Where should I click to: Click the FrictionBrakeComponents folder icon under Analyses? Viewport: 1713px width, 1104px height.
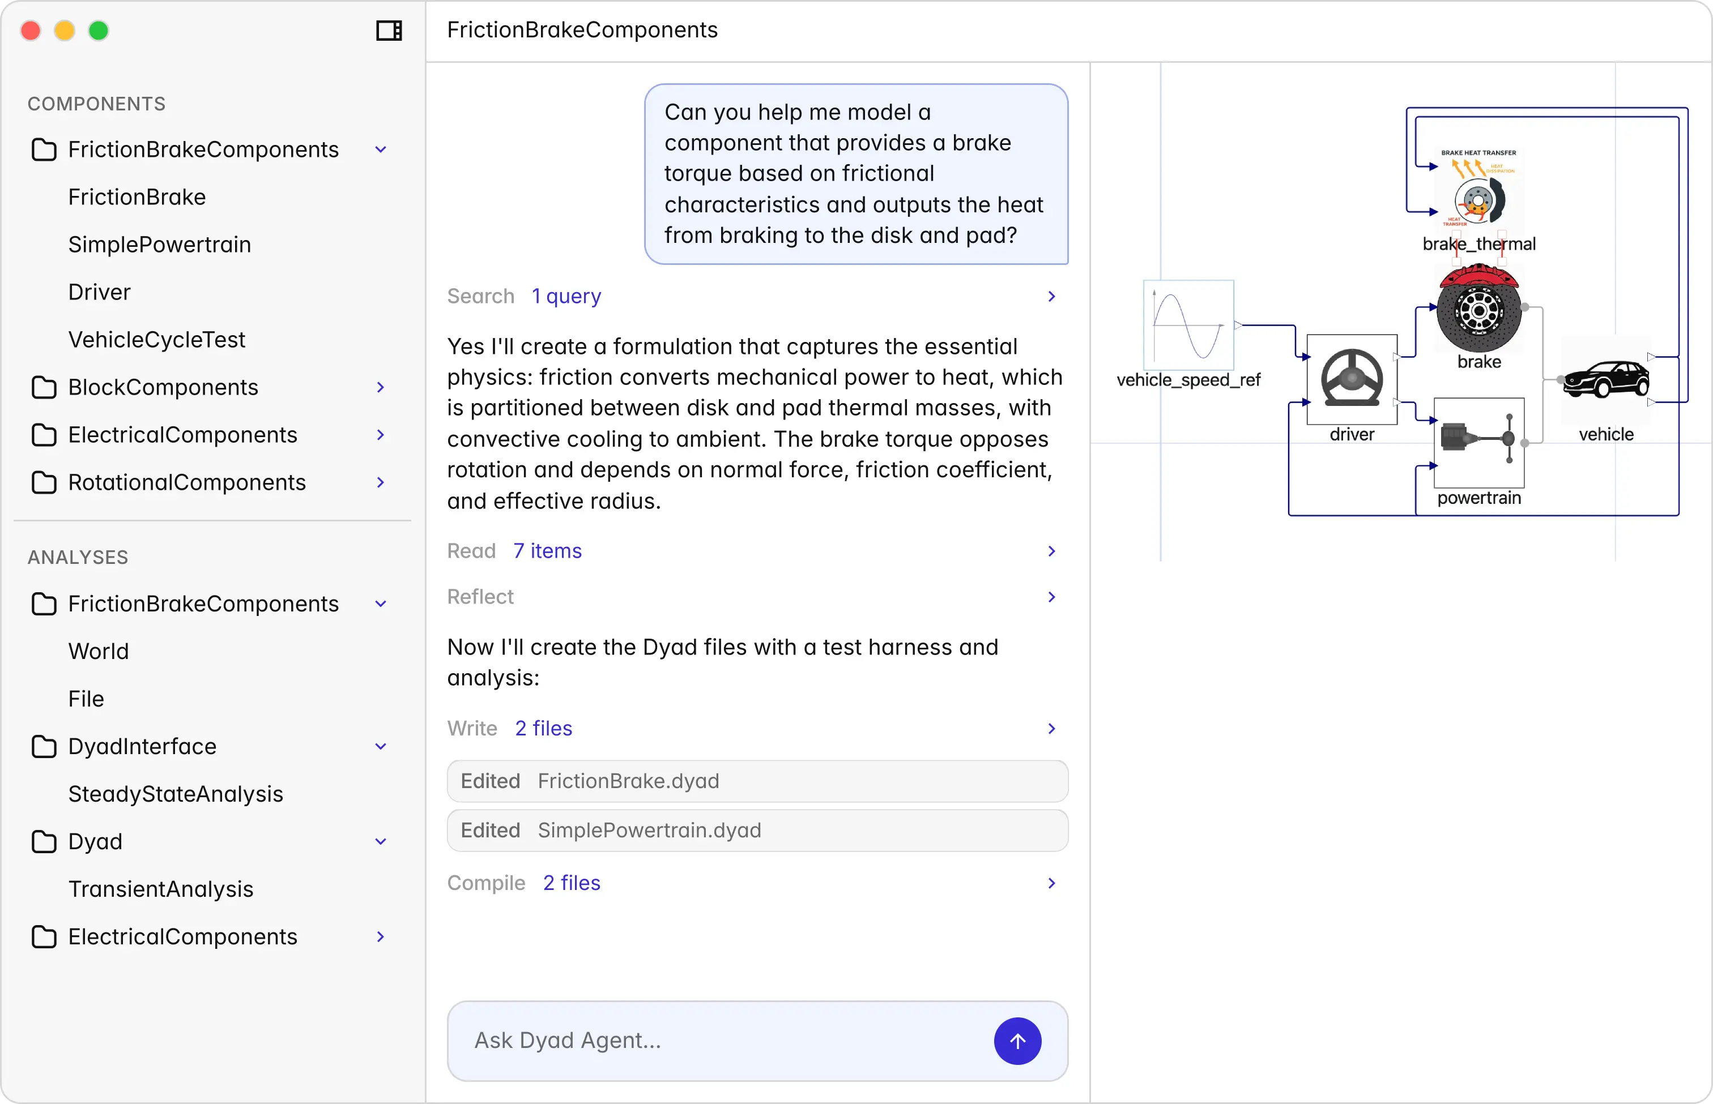(44, 604)
